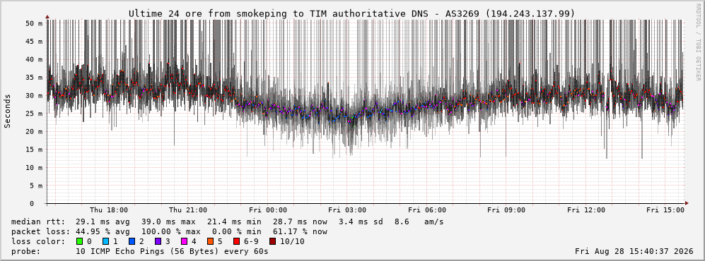Click the graph title with AS3269
The width and height of the screenshot is (705, 261).
[x=351, y=14]
